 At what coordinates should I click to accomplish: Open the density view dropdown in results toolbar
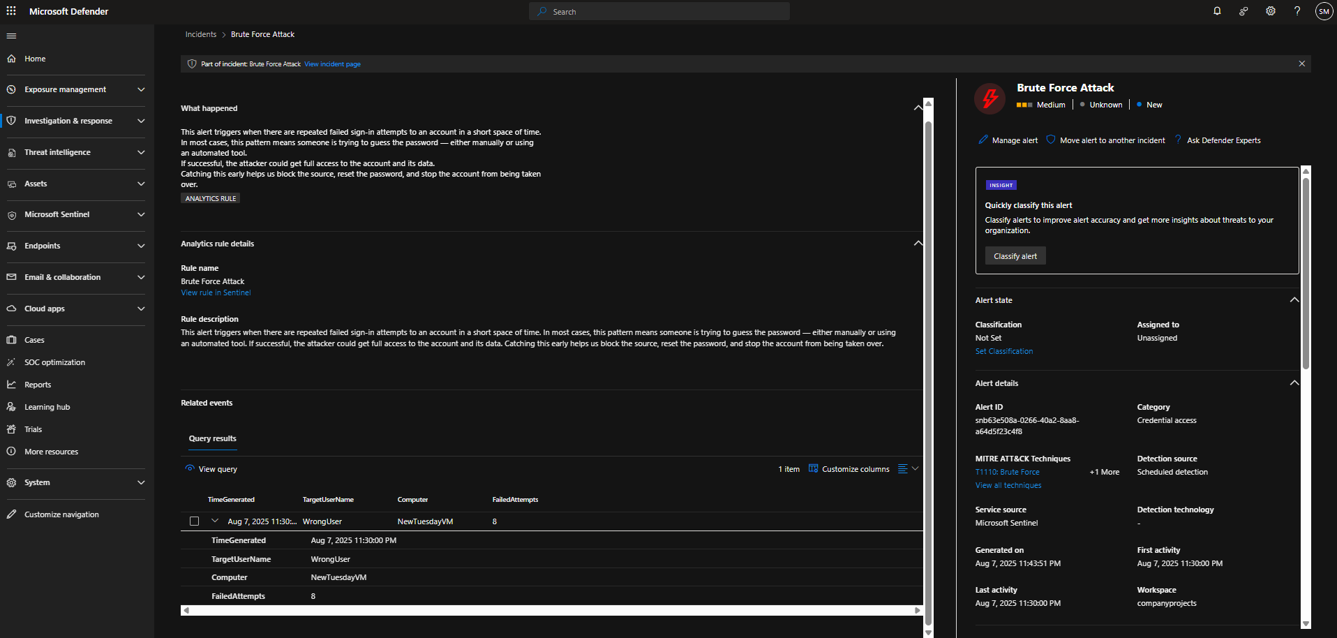[908, 468]
